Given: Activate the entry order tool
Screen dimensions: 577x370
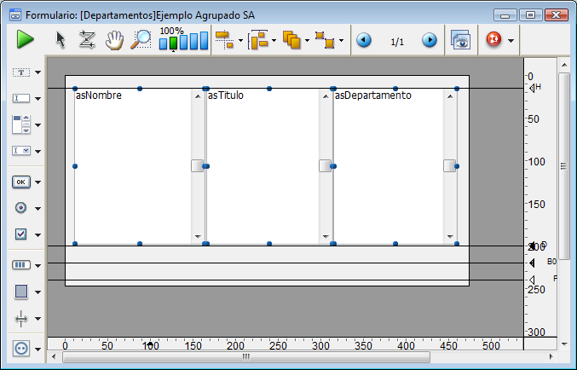Looking at the screenshot, I should point(87,40).
